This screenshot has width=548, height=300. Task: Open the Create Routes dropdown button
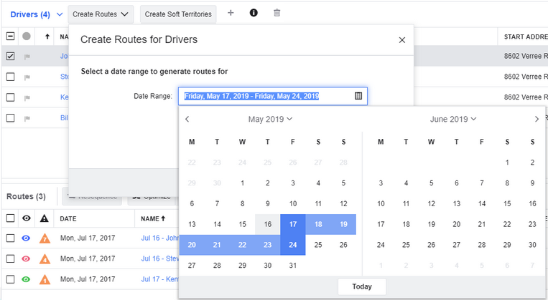(x=101, y=14)
